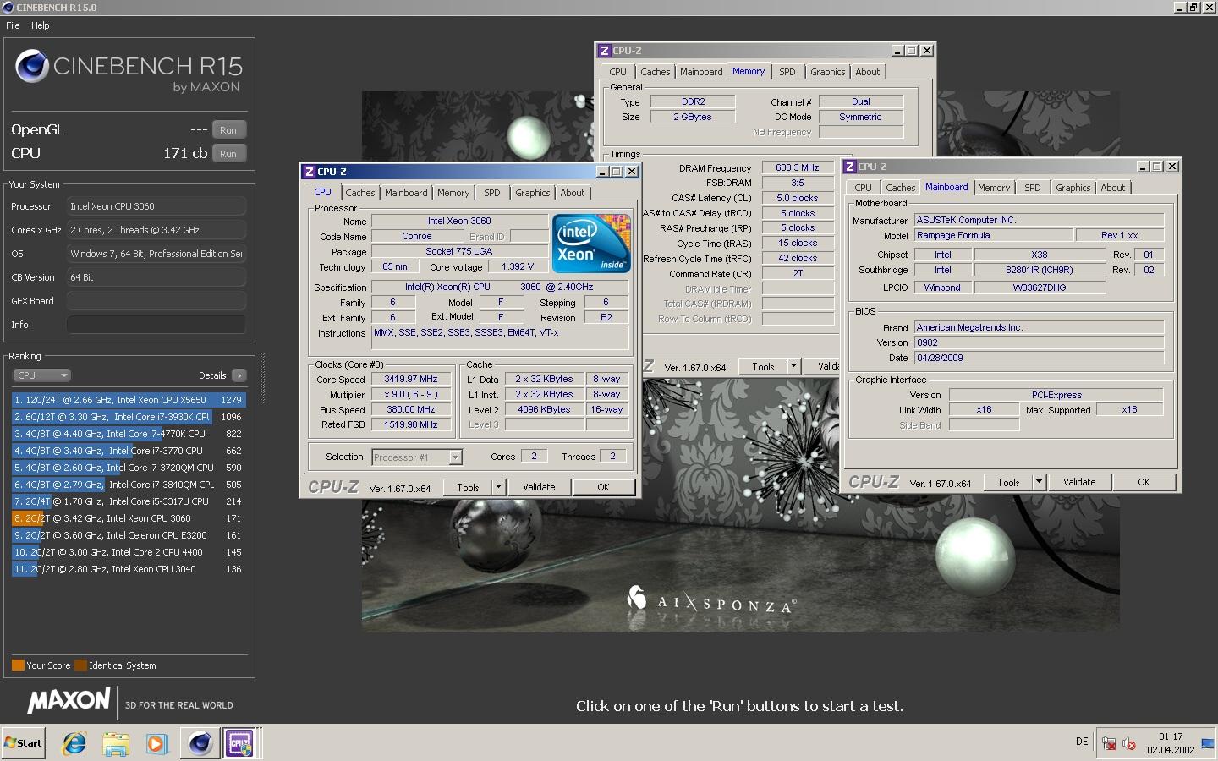Click the brown Identical System legend swatch
Image resolution: width=1218 pixels, height=761 pixels.
tap(80, 665)
